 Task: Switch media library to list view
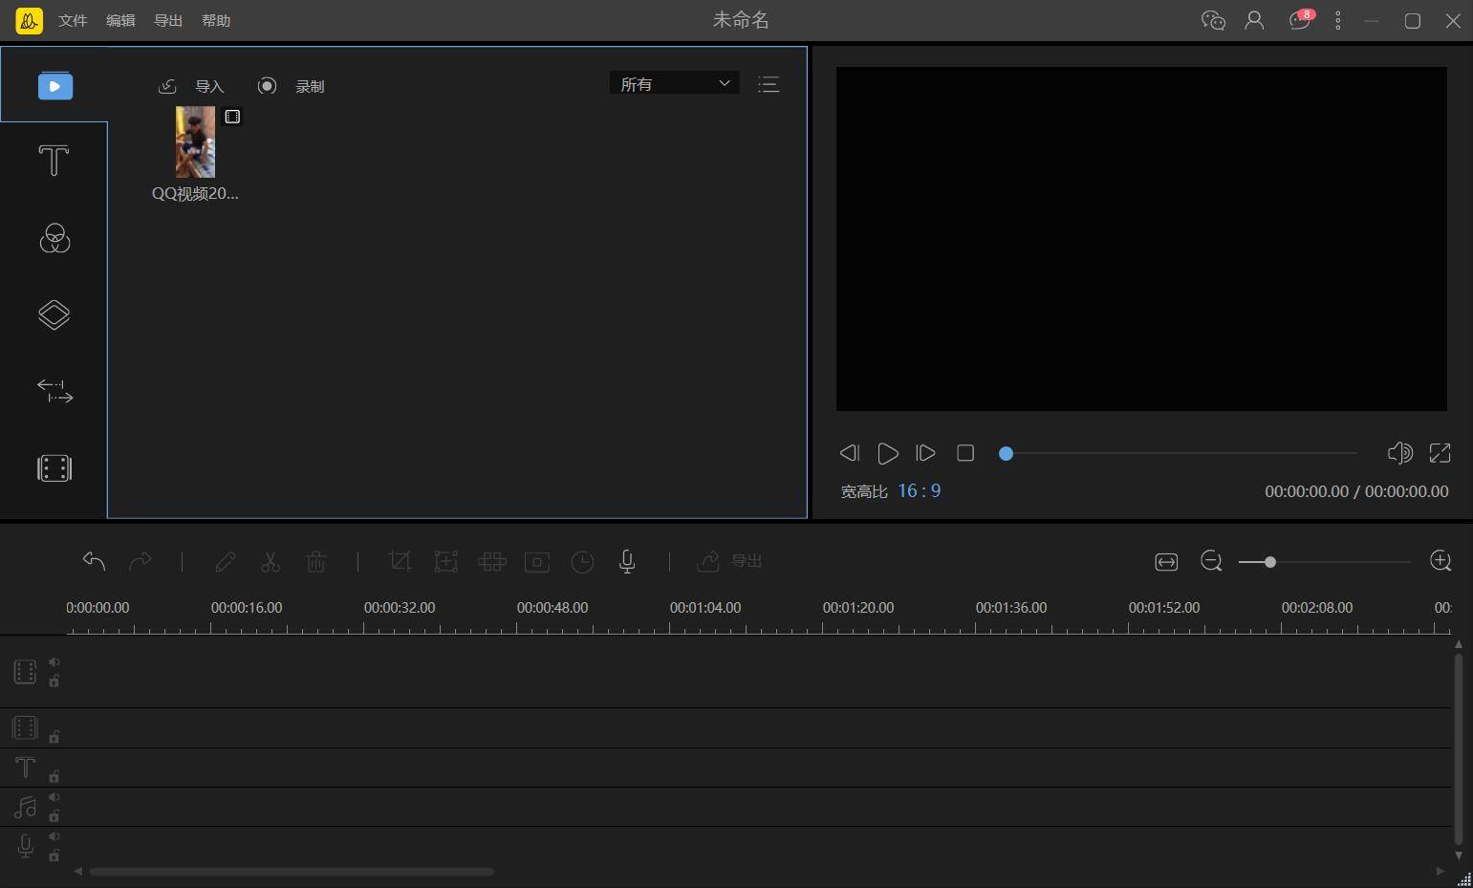(x=769, y=84)
